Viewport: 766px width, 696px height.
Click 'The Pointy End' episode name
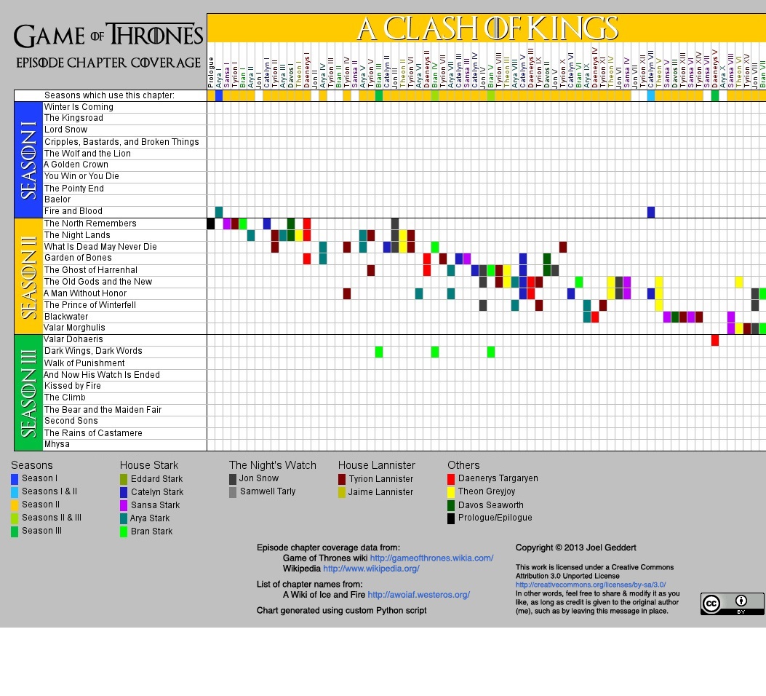[73, 189]
